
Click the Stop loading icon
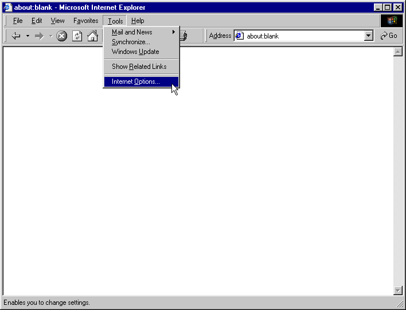61,36
